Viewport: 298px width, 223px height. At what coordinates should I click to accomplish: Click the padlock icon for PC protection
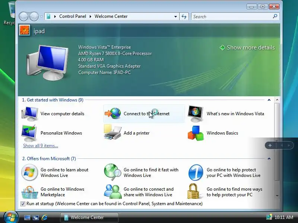point(193,191)
